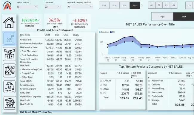Switch benchmark to vs LY

[x=184, y=17]
